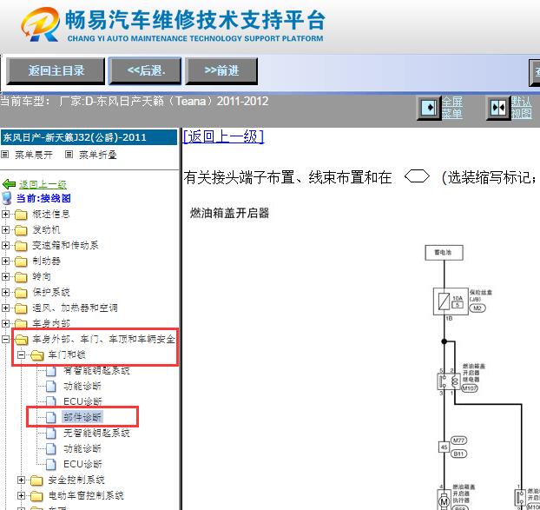Click the default view split icon
This screenshot has width=540, height=510.
click(x=497, y=108)
